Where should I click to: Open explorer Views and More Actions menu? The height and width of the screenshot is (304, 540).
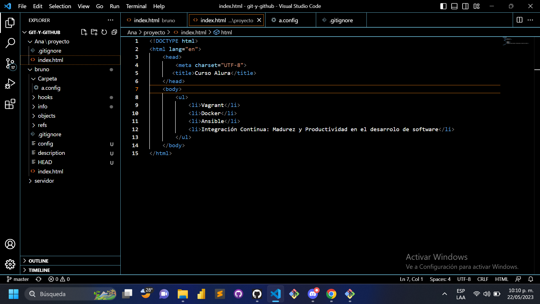tap(111, 20)
